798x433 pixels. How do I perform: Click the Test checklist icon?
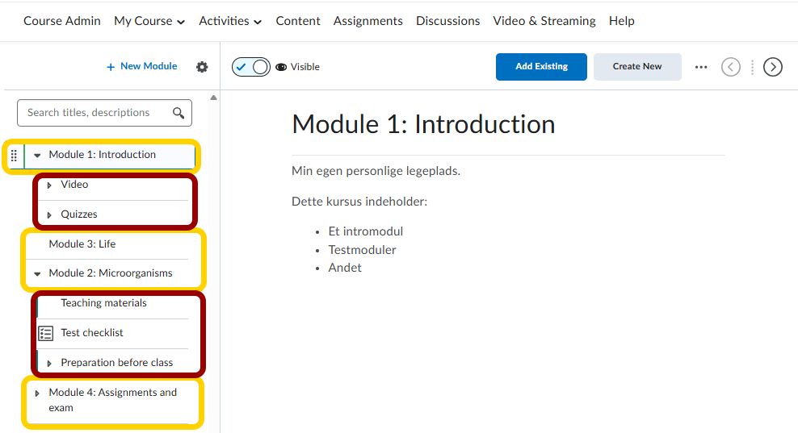(x=46, y=333)
